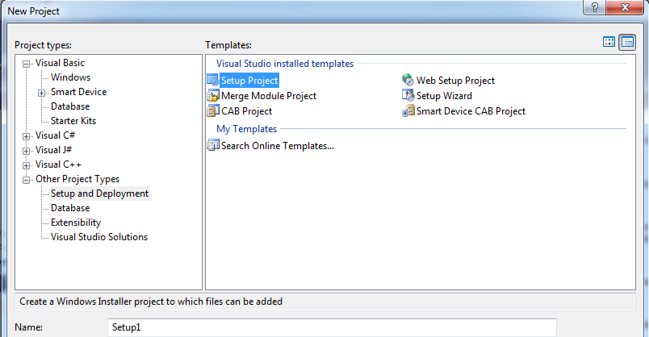Image resolution: width=649 pixels, height=337 pixels.
Task: Expand the Smart Device tree node
Action: tap(41, 93)
